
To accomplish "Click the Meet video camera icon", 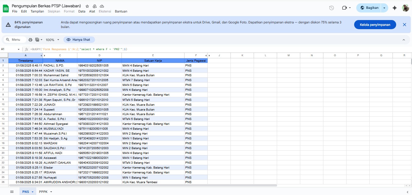I will pos(344,8).
